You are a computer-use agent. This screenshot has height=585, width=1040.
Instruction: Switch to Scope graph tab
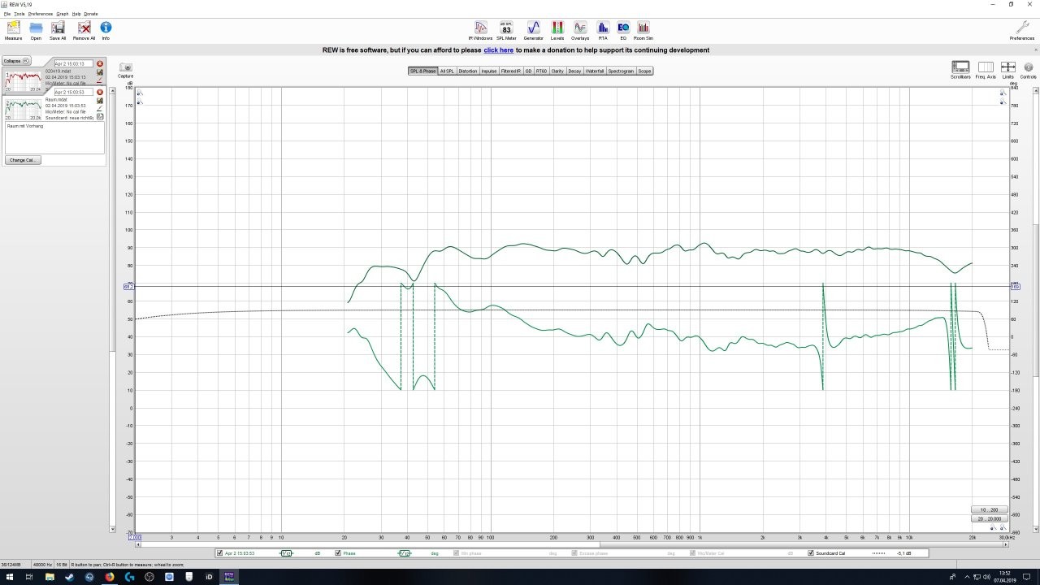[644, 71]
